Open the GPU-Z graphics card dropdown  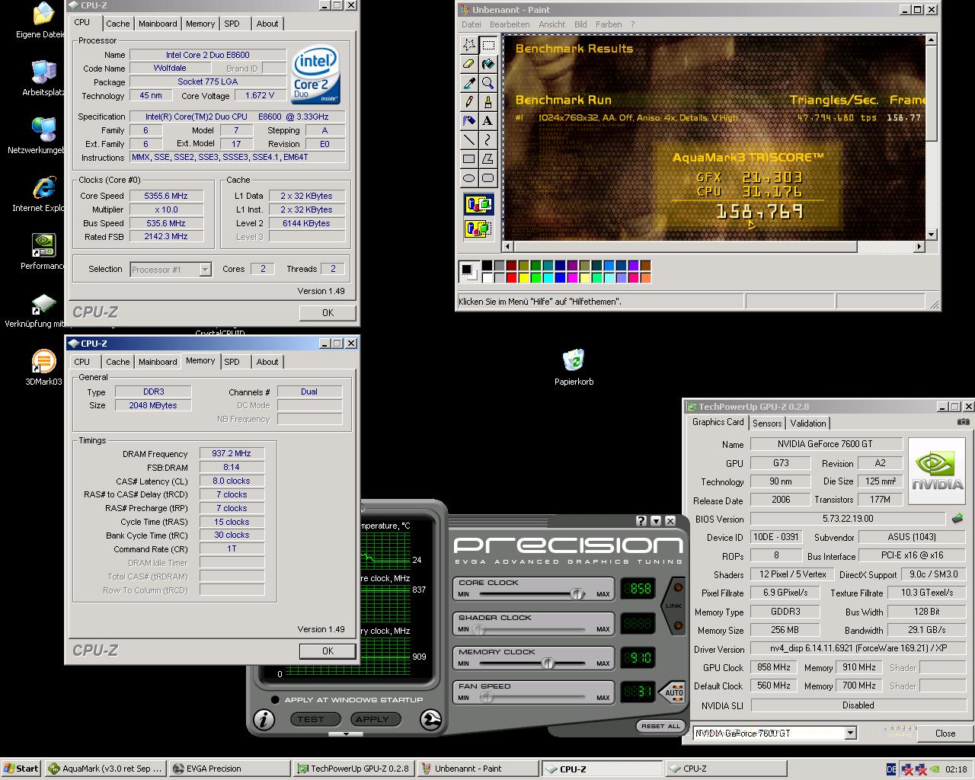coord(851,733)
